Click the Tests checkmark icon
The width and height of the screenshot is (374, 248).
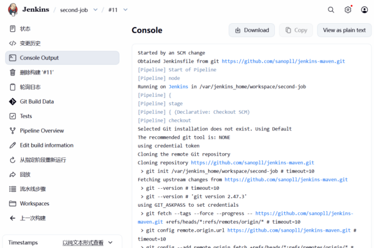coord(12,116)
